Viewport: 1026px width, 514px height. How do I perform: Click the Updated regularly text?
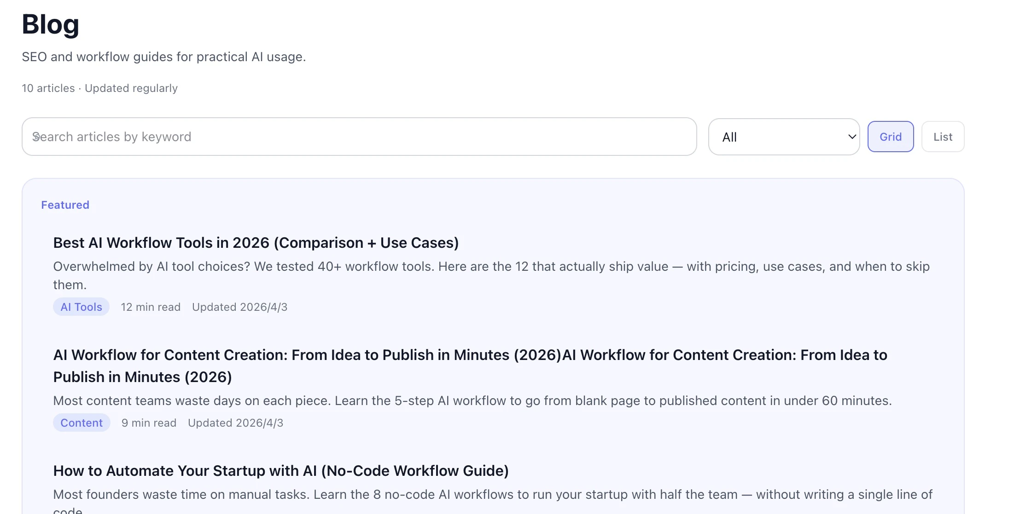pos(131,88)
